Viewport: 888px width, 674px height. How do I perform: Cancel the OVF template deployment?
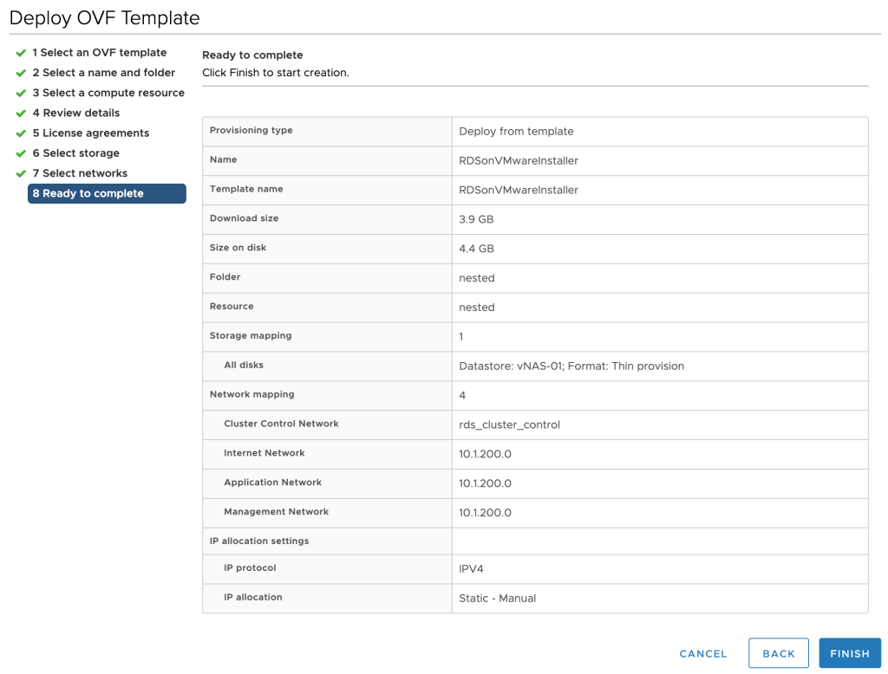pos(703,653)
